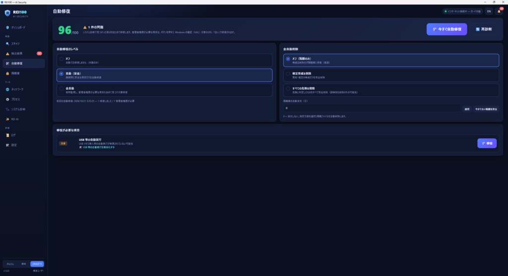
Task: Click 修復 button for USB item
Action: coord(487,143)
